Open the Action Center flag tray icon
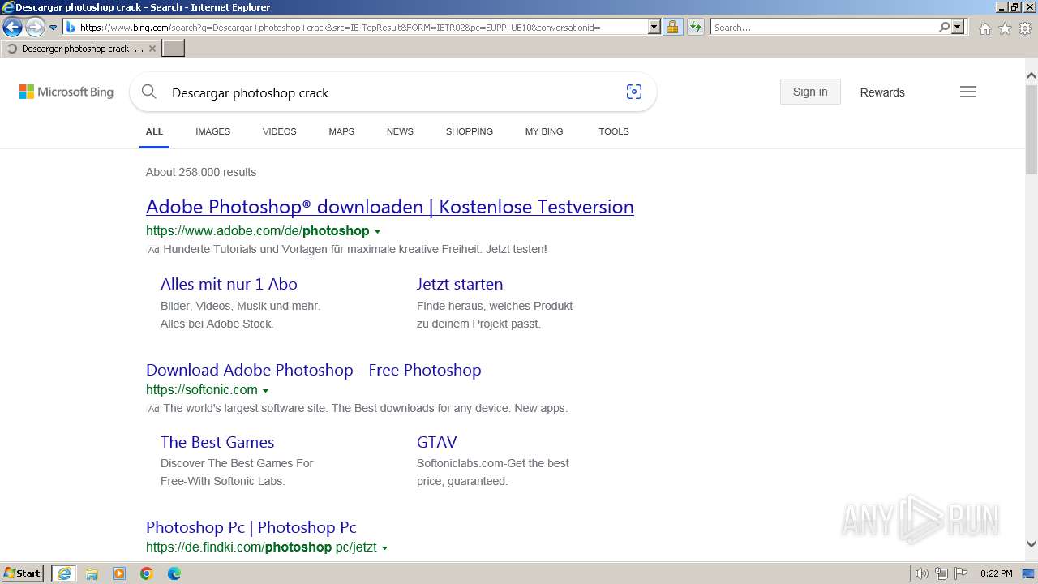 [961, 573]
